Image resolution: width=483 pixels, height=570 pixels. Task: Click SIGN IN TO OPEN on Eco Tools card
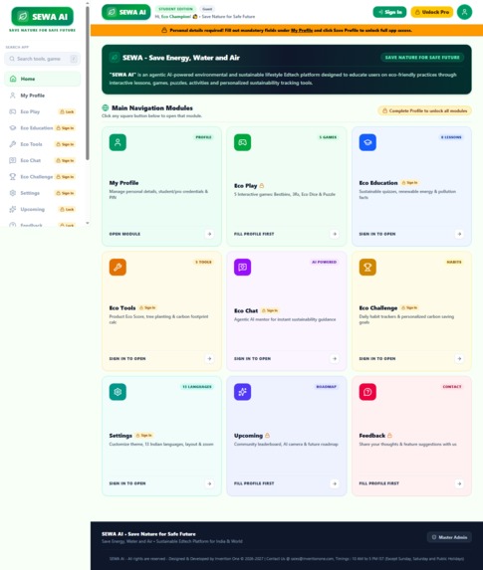pyautogui.click(x=127, y=358)
